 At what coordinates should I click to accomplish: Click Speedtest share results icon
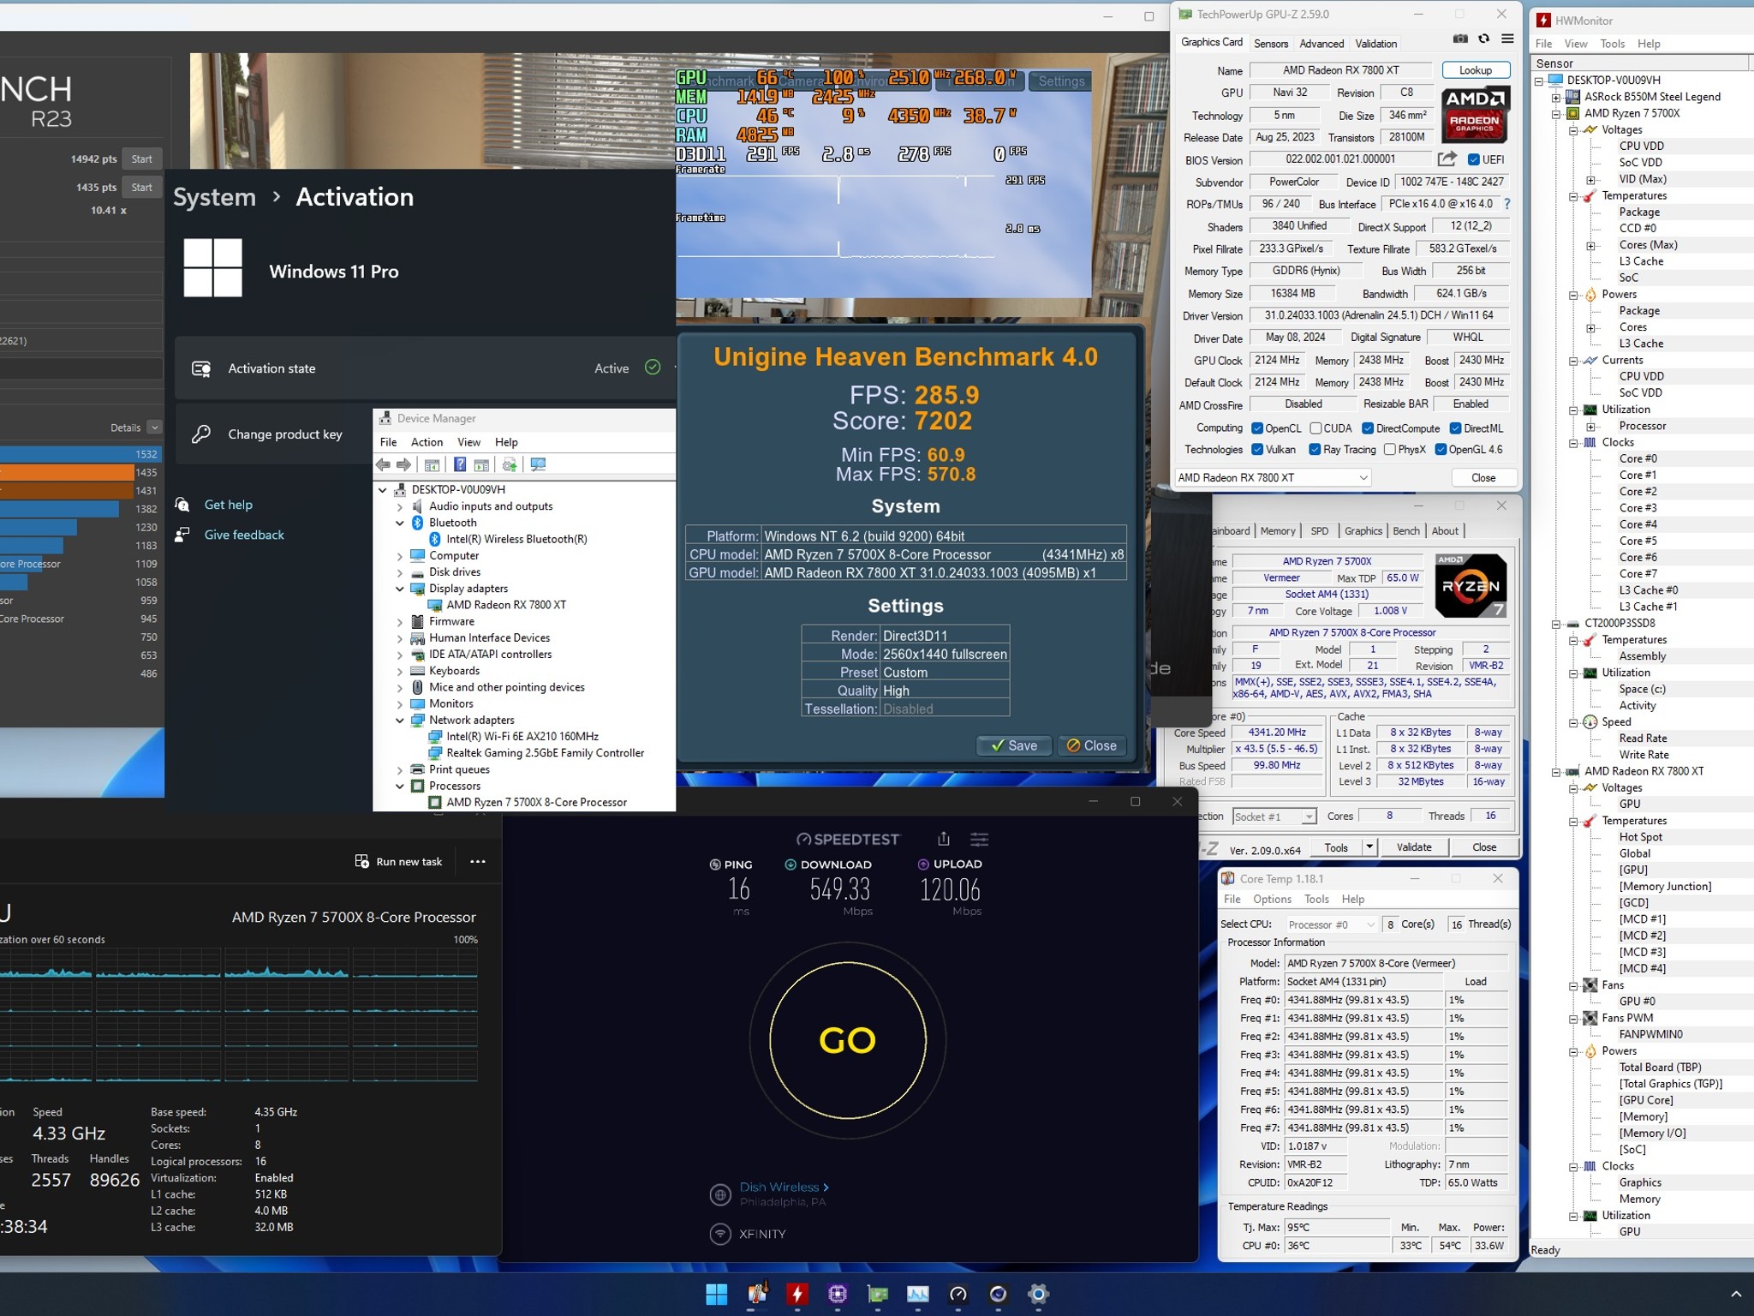coord(943,839)
